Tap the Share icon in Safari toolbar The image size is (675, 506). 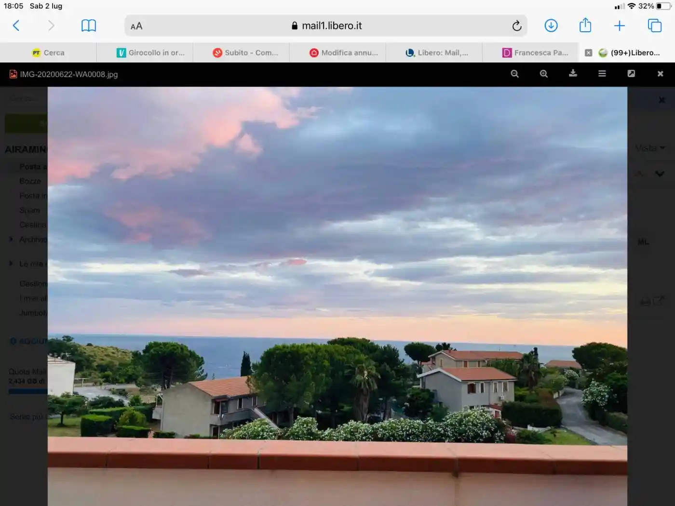click(585, 26)
